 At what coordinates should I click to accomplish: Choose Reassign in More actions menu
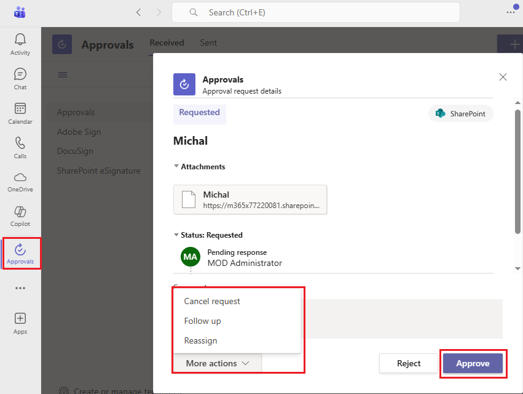pos(200,340)
